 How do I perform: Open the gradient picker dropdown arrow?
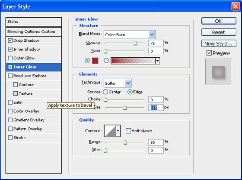point(158,61)
